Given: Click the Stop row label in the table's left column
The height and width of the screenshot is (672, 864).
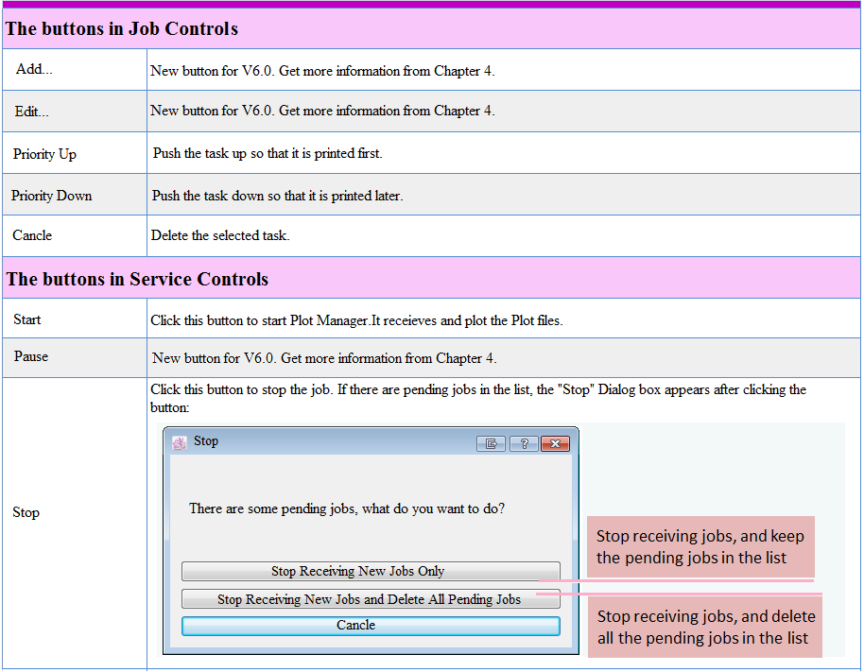Looking at the screenshot, I should coord(26,512).
